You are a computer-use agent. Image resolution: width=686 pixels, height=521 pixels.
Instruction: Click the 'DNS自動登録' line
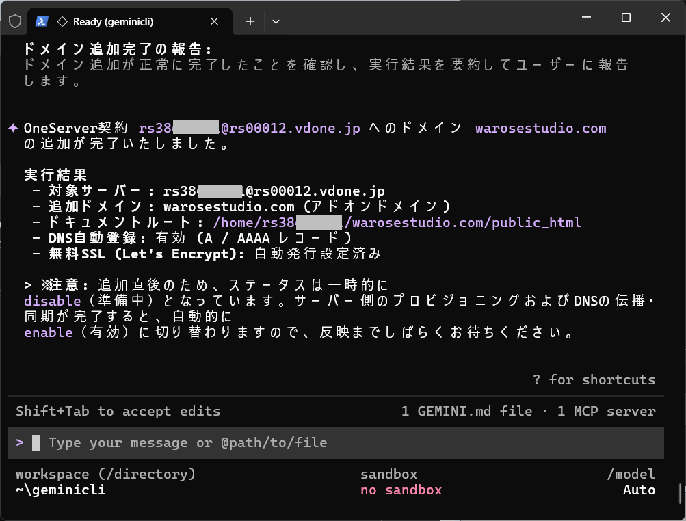(x=192, y=238)
